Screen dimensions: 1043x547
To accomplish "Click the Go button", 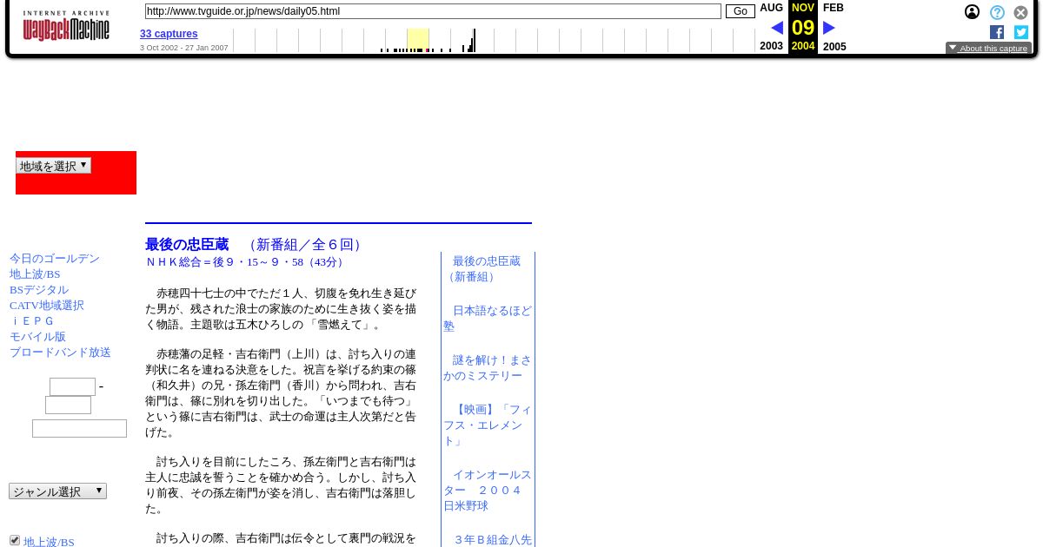I will pos(741,11).
